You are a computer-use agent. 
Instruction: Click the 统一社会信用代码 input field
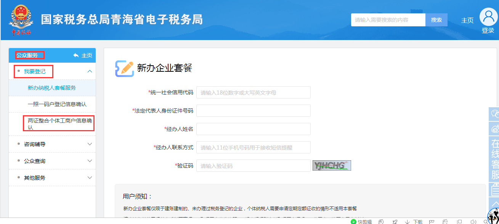coord(253,92)
